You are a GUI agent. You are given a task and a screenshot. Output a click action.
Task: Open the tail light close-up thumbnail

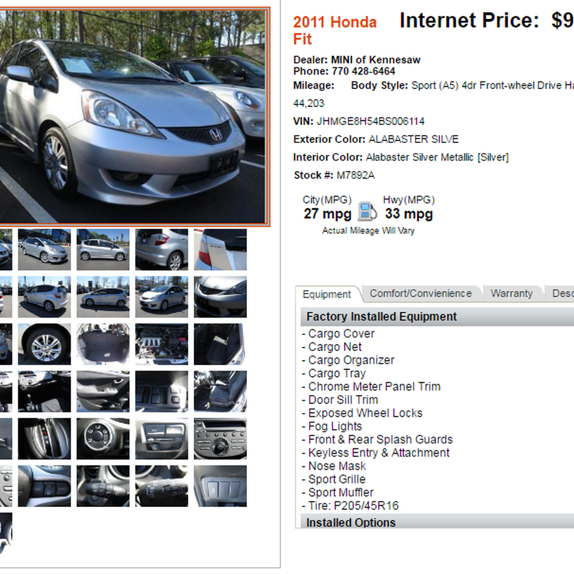(x=220, y=250)
